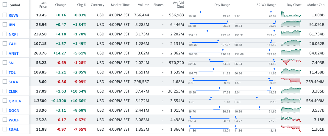Viewport: 328px width, 136px height.
Task: Sort by the Market Cap column header
Action: (316, 5)
